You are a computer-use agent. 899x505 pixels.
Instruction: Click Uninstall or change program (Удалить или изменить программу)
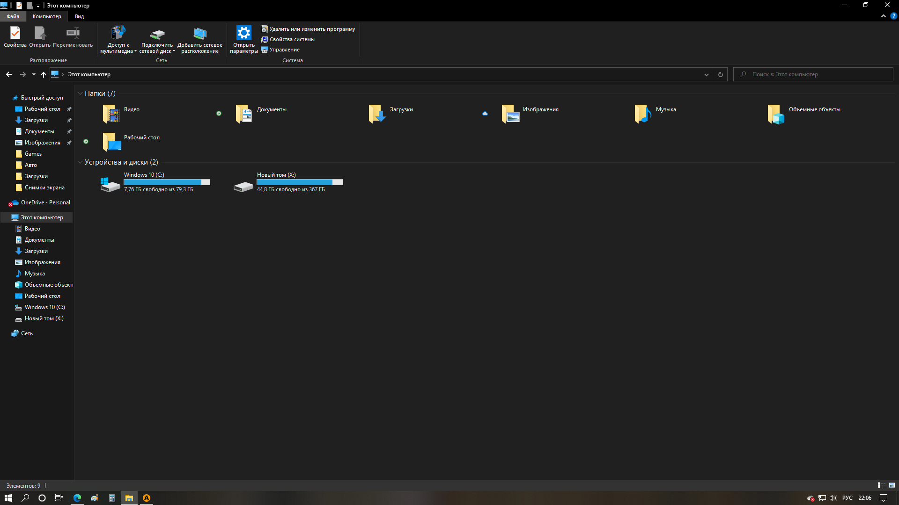point(311,29)
